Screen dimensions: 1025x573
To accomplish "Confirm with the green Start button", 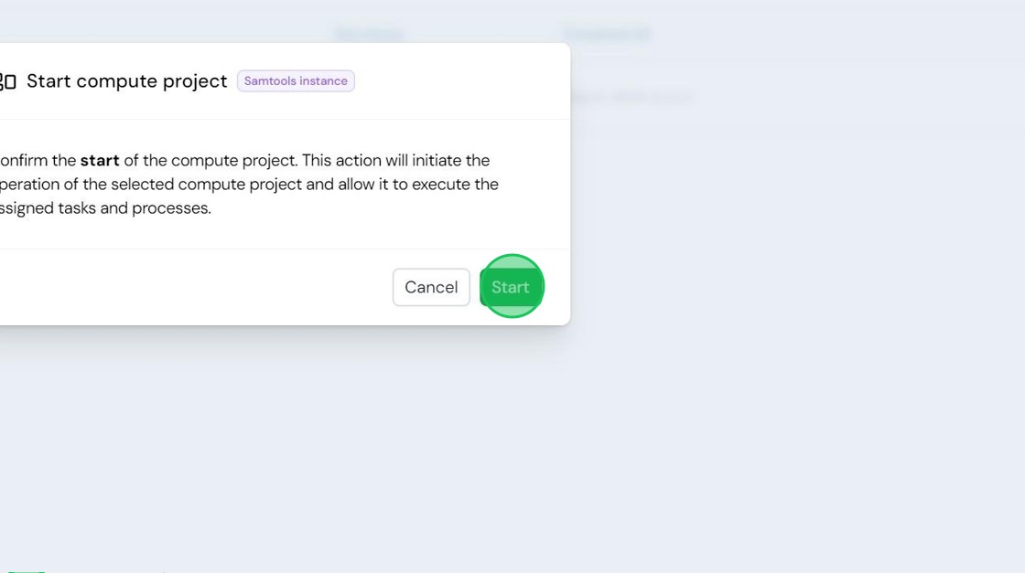I will coord(511,287).
